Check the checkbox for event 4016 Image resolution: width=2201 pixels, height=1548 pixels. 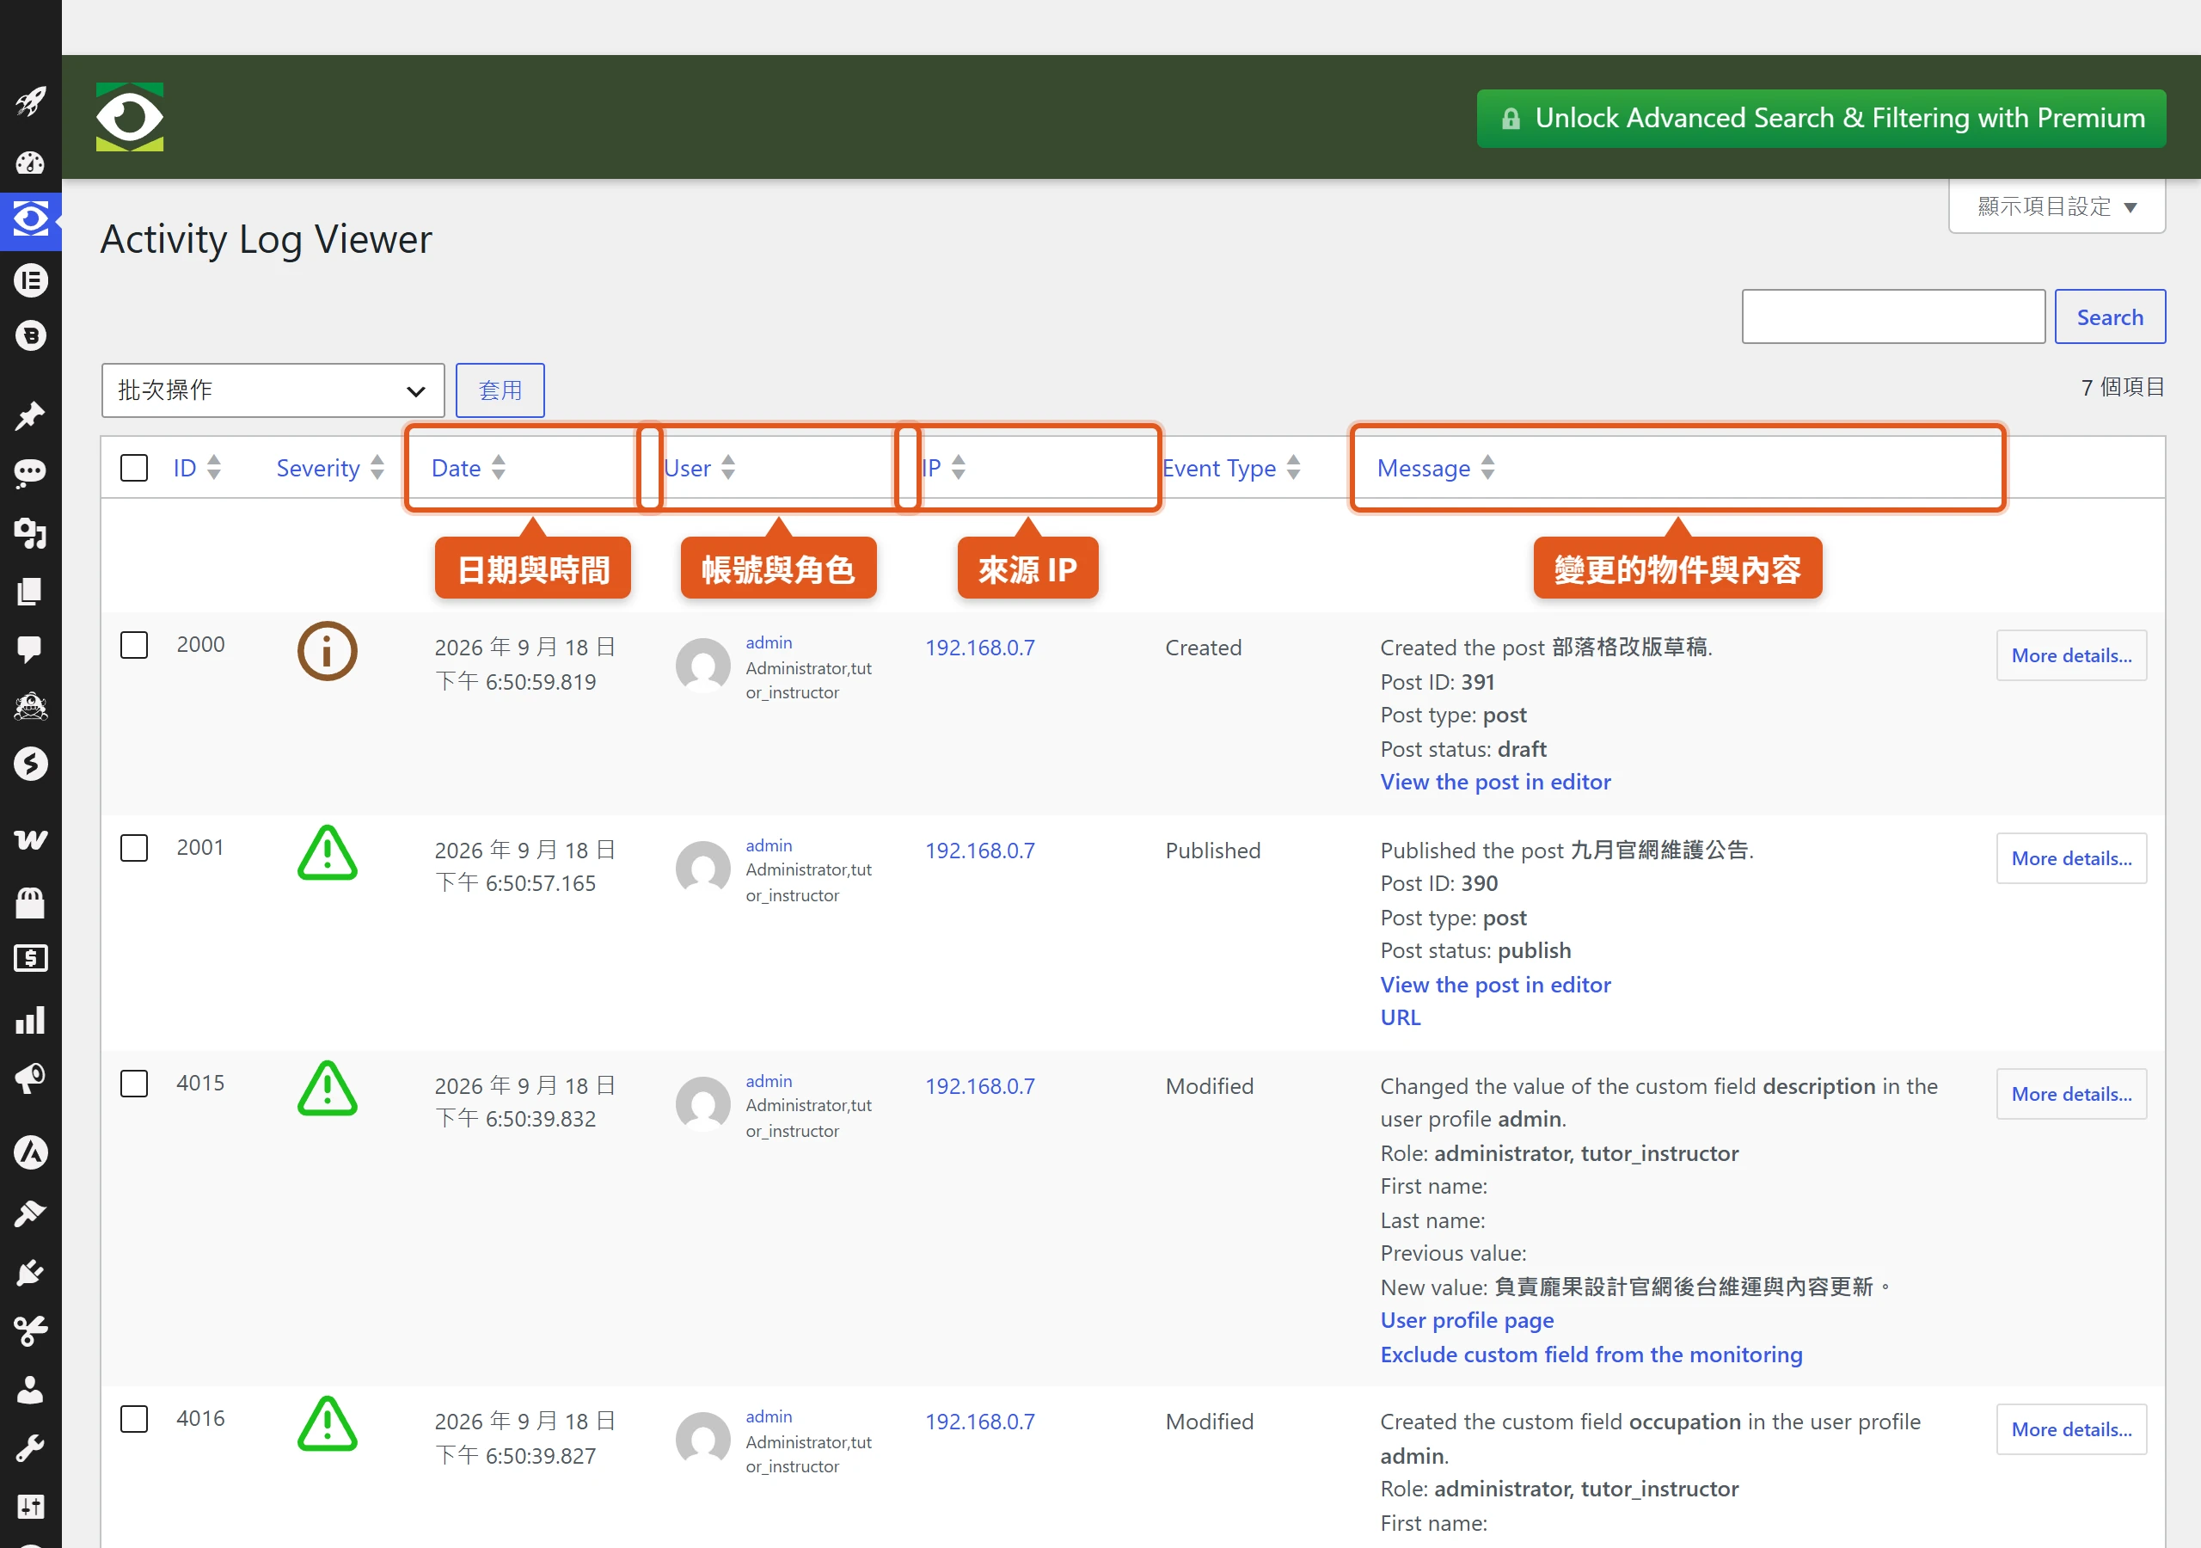click(134, 1418)
